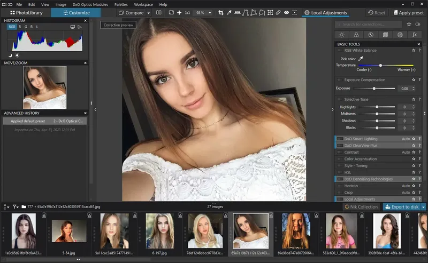Open the Color corrections palette icon

(x=356, y=35)
